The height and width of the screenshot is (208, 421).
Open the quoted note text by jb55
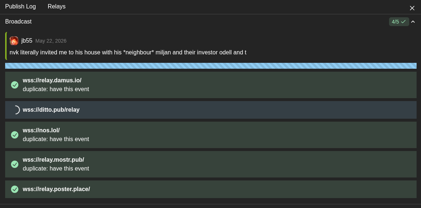pyautogui.click(x=128, y=53)
